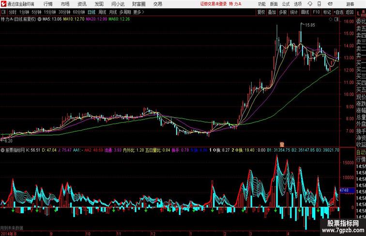This screenshot has height=236, width=366.
Task: Click the MA60: 12.26 label
Action: pos(119,19)
